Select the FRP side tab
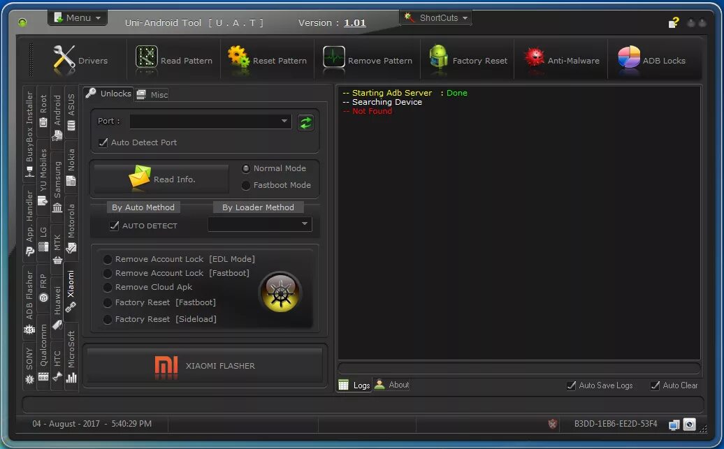 43,288
